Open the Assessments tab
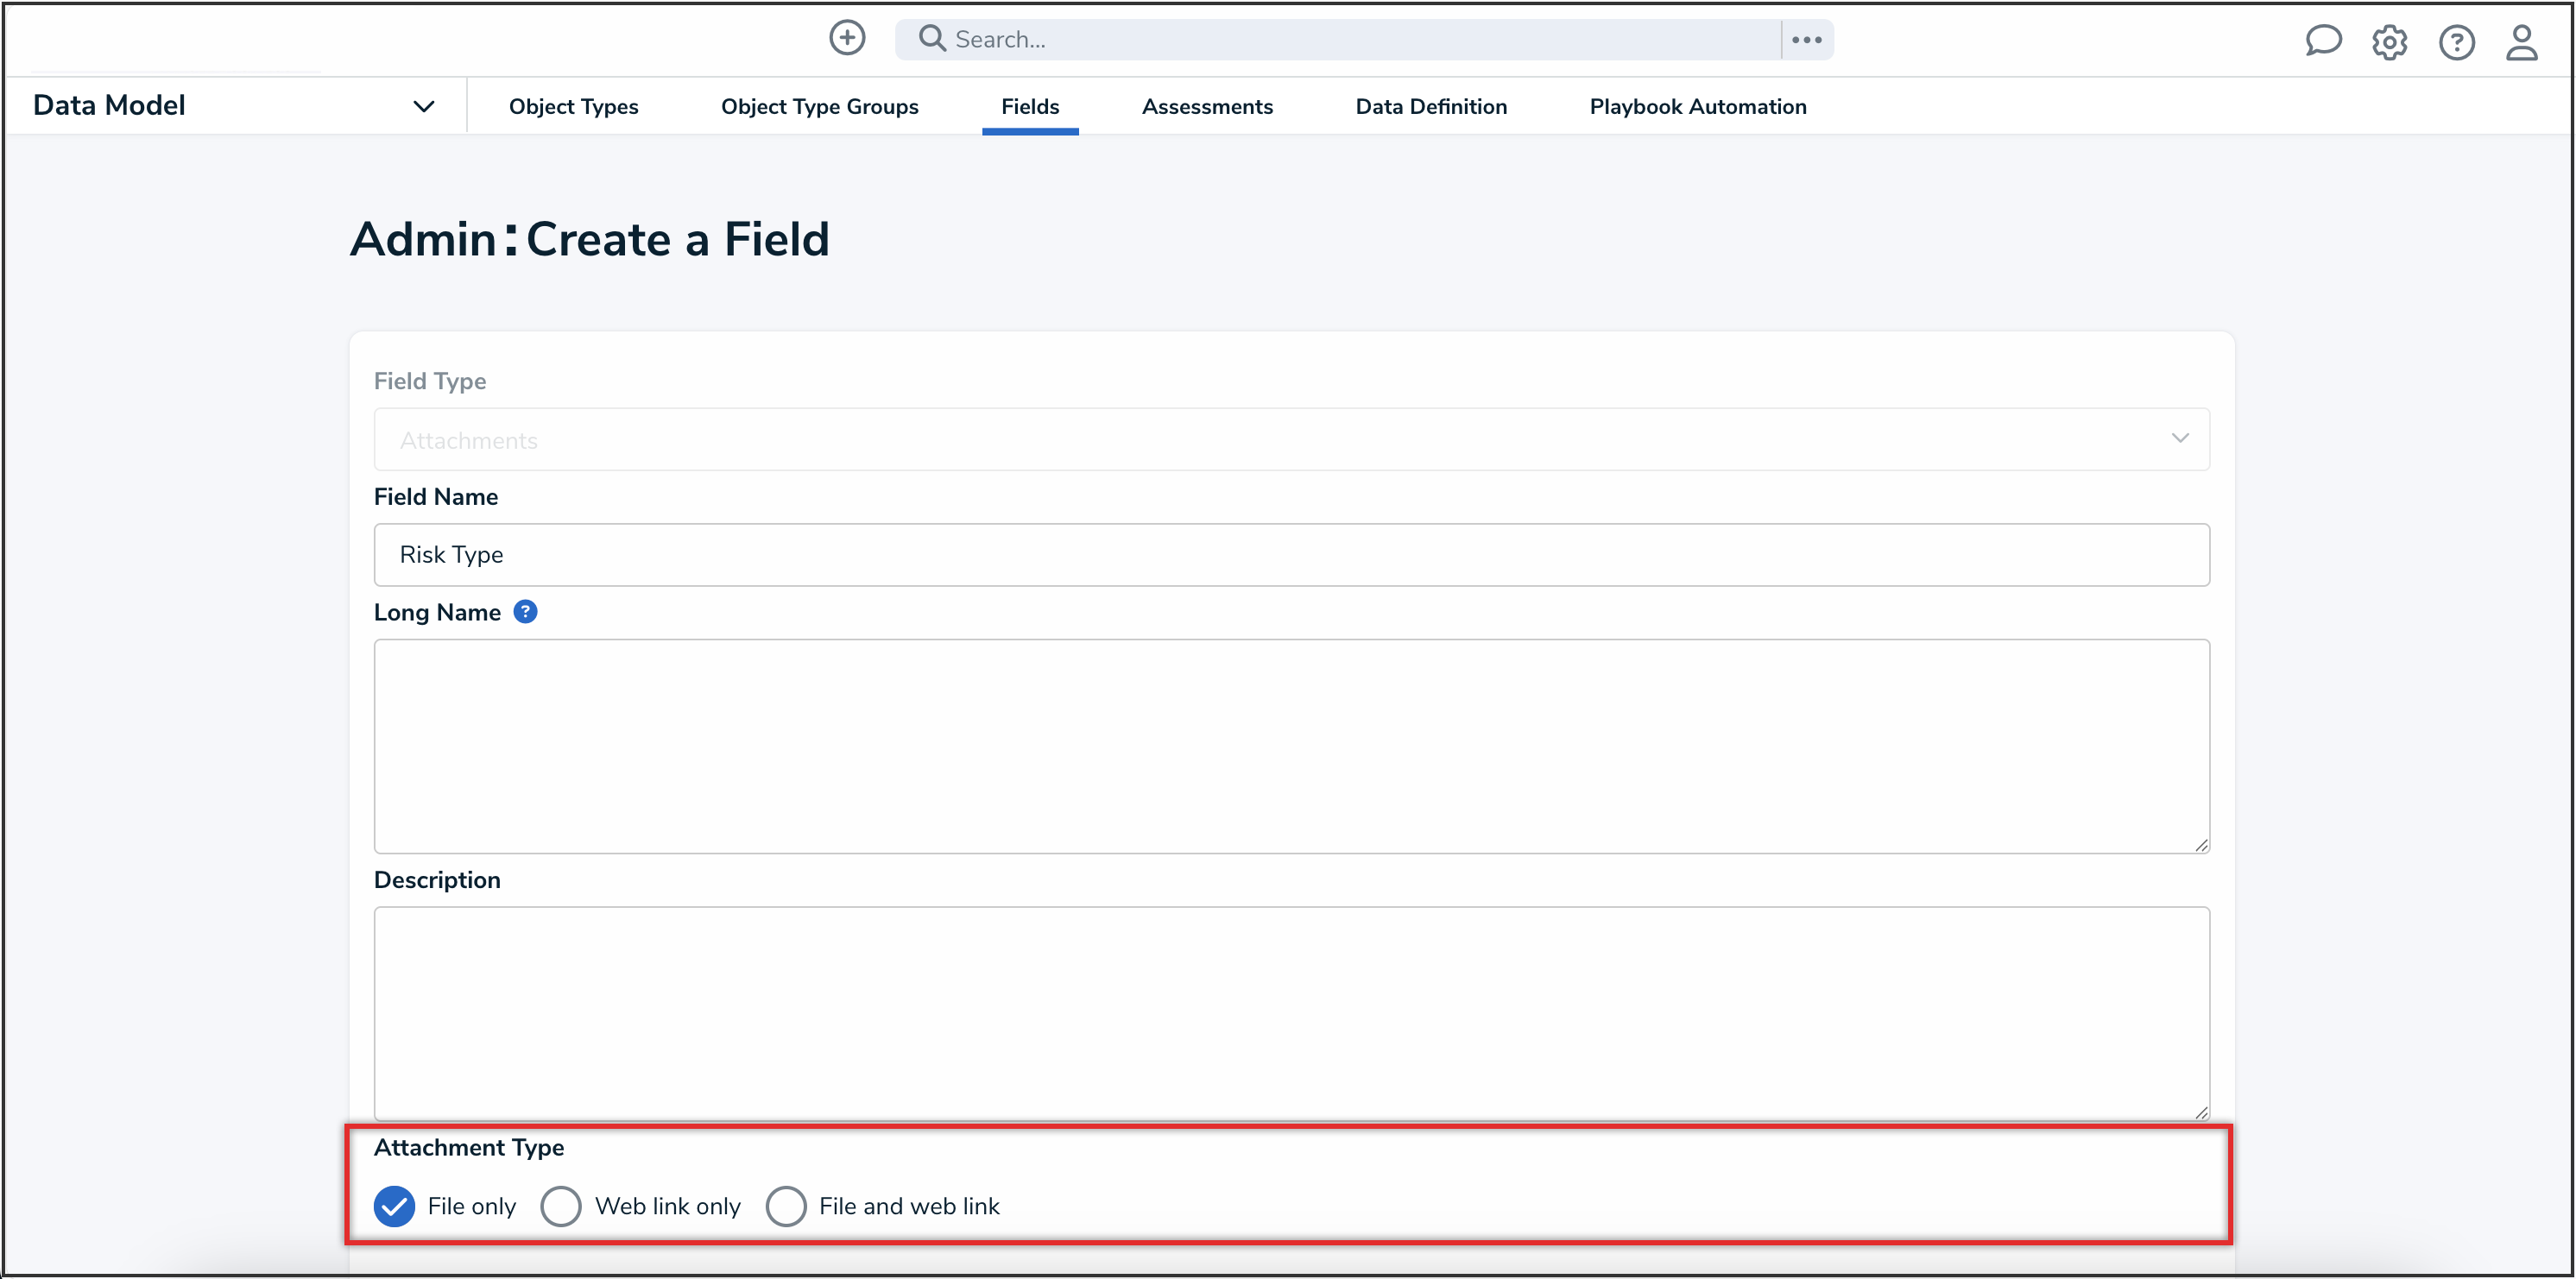Viewport: 2576px width, 1279px height. tap(1207, 107)
